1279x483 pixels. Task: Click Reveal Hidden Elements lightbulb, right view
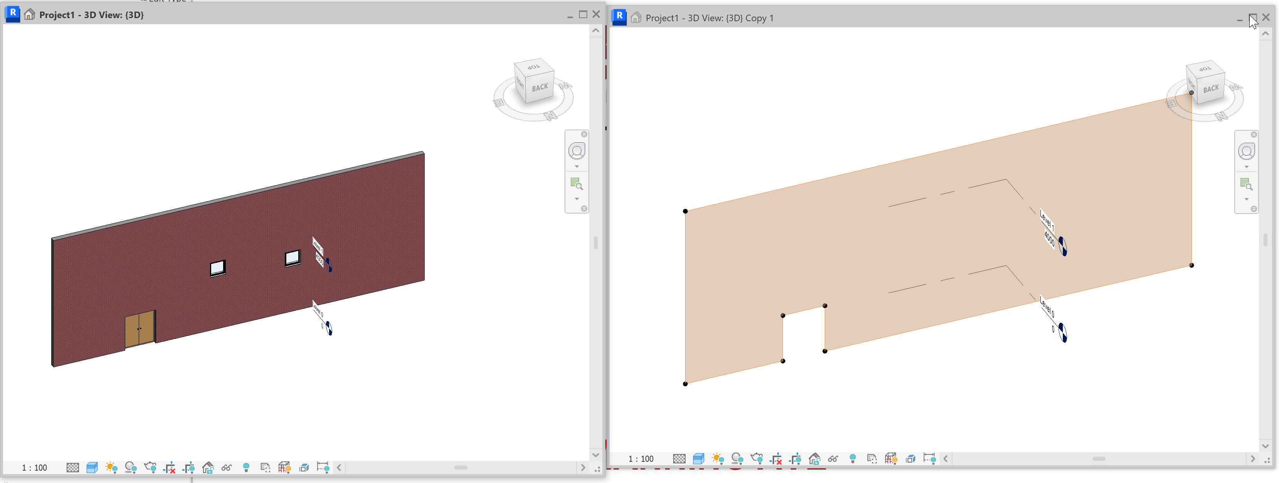point(852,458)
